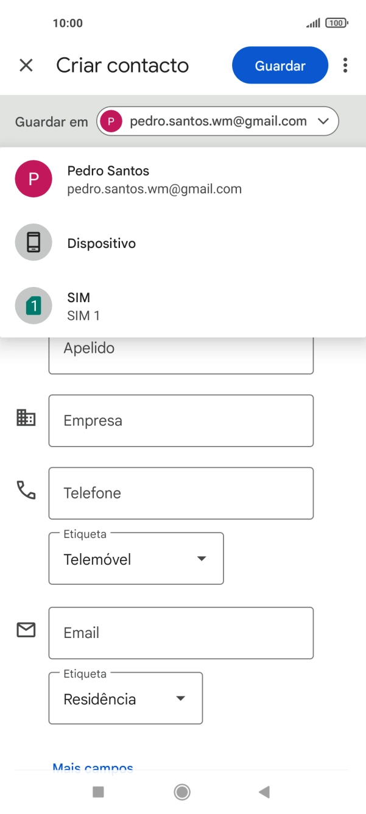The width and height of the screenshot is (366, 814).
Task: Tap the Guardar button
Action: 280,65
